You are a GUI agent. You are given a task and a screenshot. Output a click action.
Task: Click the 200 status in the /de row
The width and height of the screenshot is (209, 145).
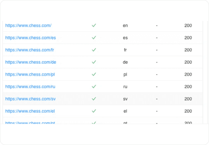pos(188,62)
